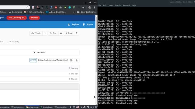Click the Chrome profile avatar icon
The image size is (195, 109).
[90, 7]
